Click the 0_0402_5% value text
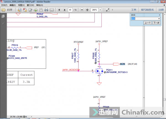The width and height of the screenshot is (166, 119). (x=42, y=17)
